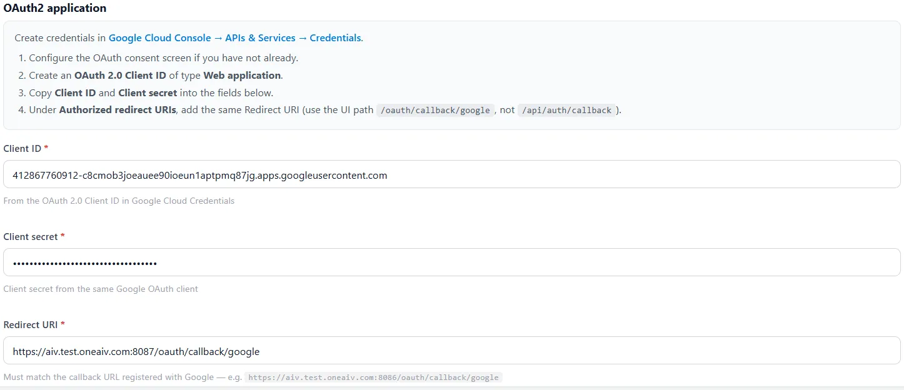Screen dimensions: 904x390
Task: Click hint "Client secret from the same Google OAuth client"
Action: coord(101,289)
